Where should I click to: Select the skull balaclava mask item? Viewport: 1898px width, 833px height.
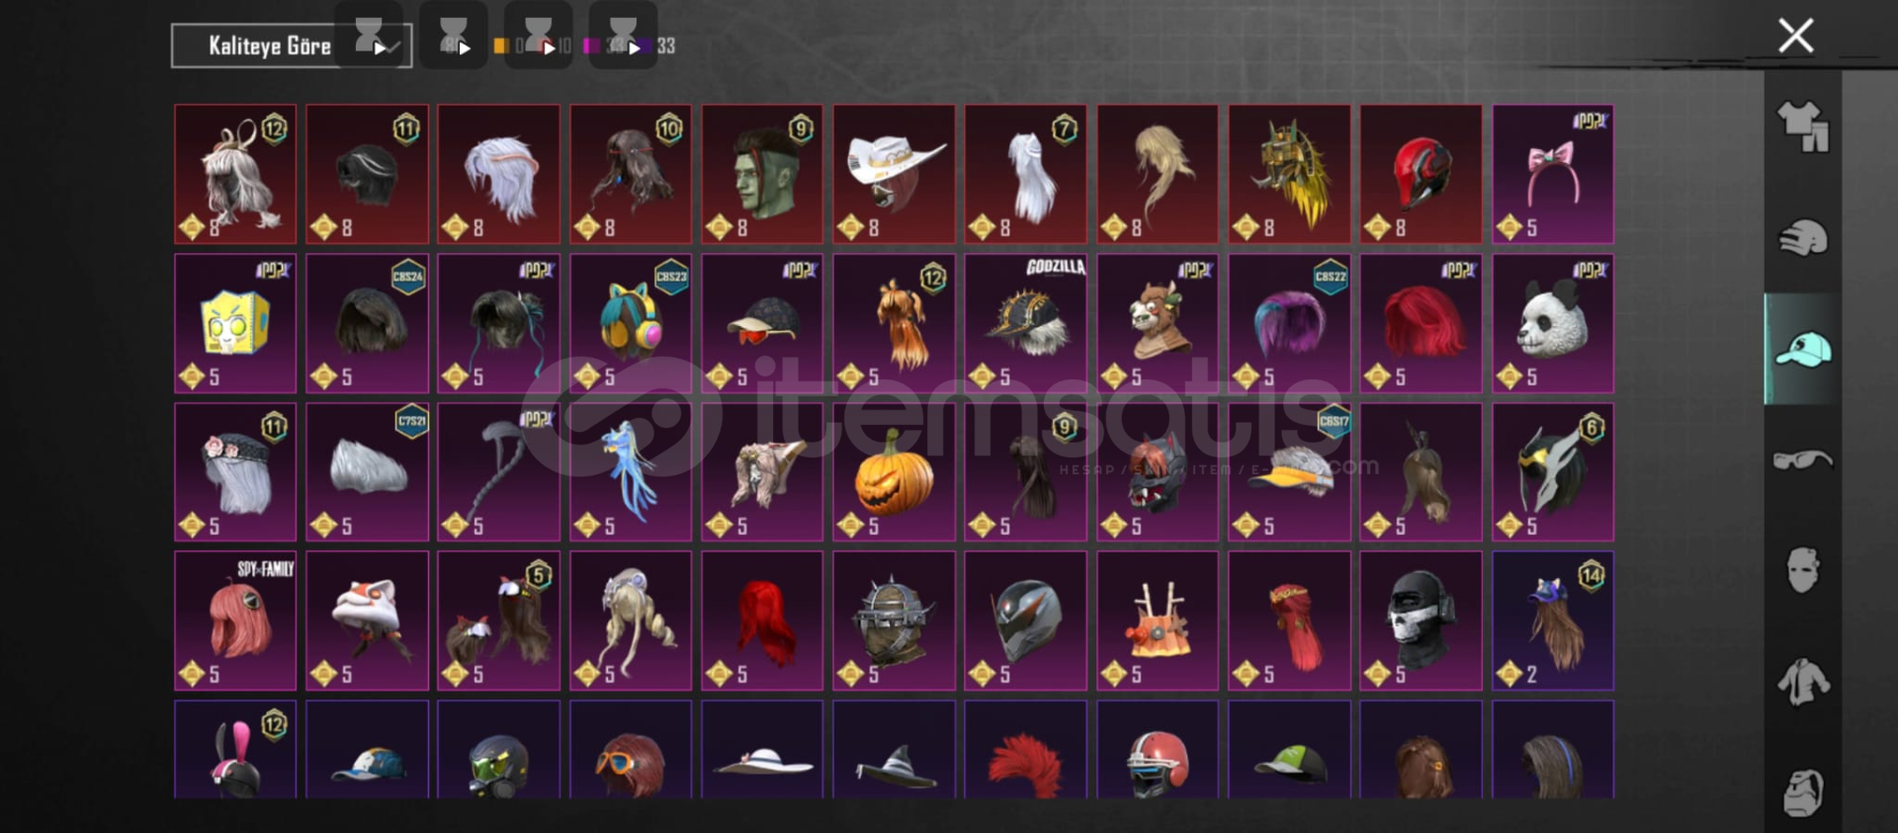(x=1421, y=621)
